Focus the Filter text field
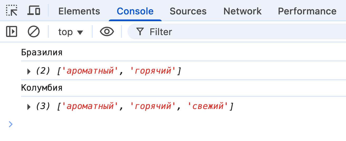This screenshot has width=346, height=141. click(237, 32)
